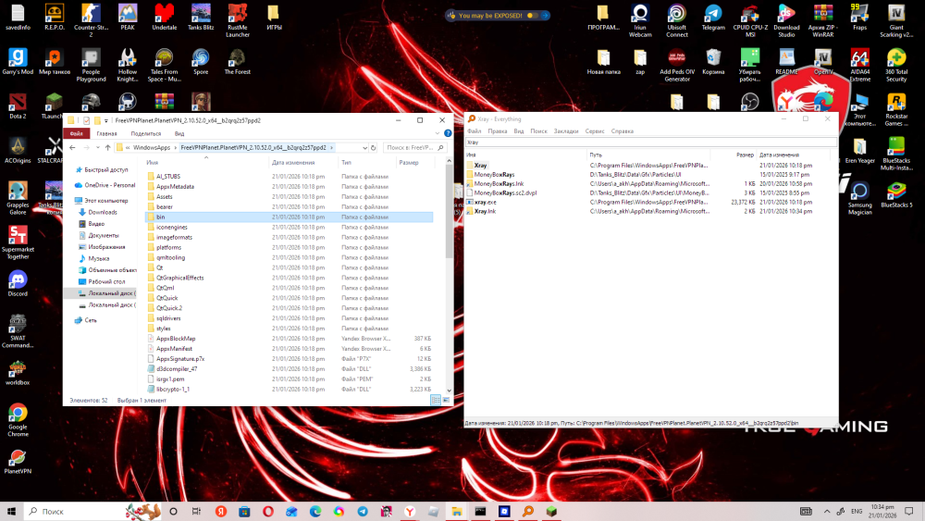Image resolution: width=925 pixels, height=521 pixels.
Task: Refresh the Explorer folder view
Action: (x=373, y=147)
